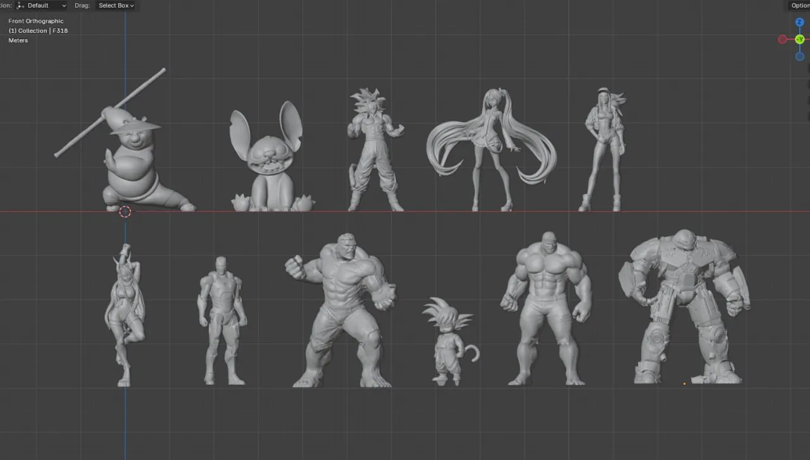
Task: Select the Iron Man suit model
Action: coord(221,320)
